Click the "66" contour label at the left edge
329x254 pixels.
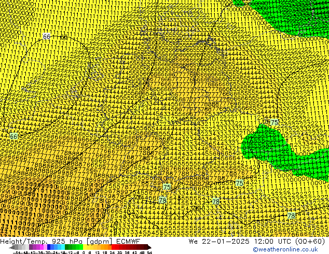pyautogui.click(x=13, y=137)
